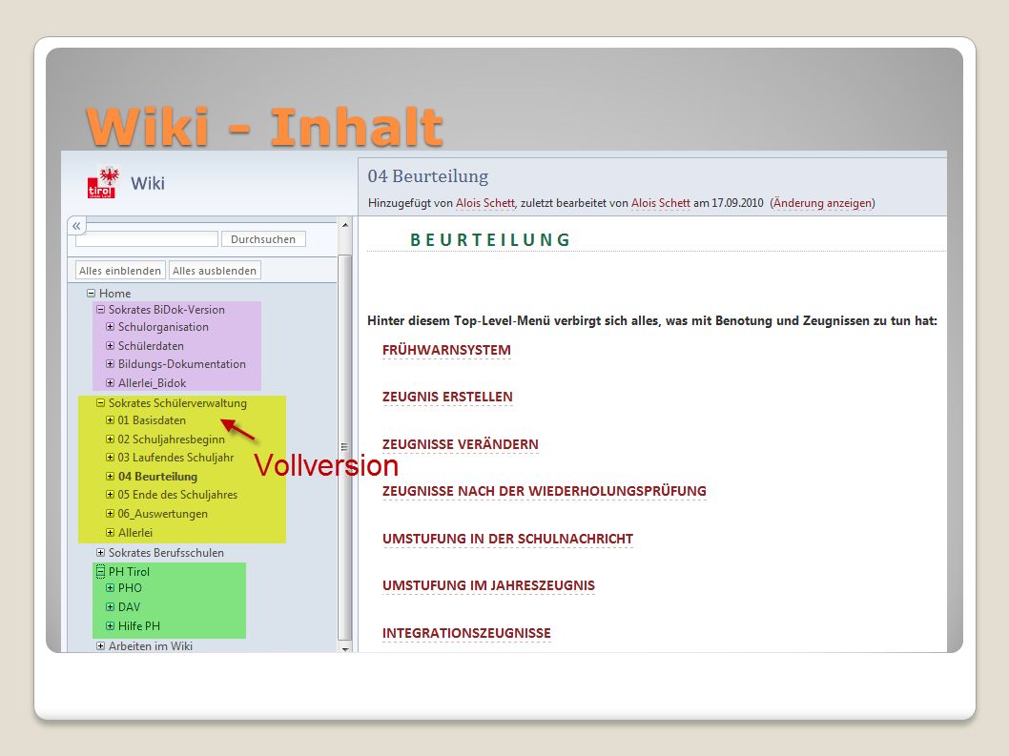
Task: Expand 03 Laufendes Schuljahr node
Action: pyautogui.click(x=110, y=458)
